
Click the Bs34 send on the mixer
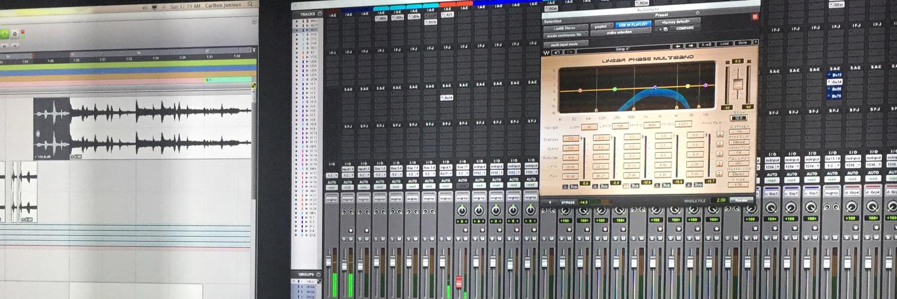click(447, 97)
